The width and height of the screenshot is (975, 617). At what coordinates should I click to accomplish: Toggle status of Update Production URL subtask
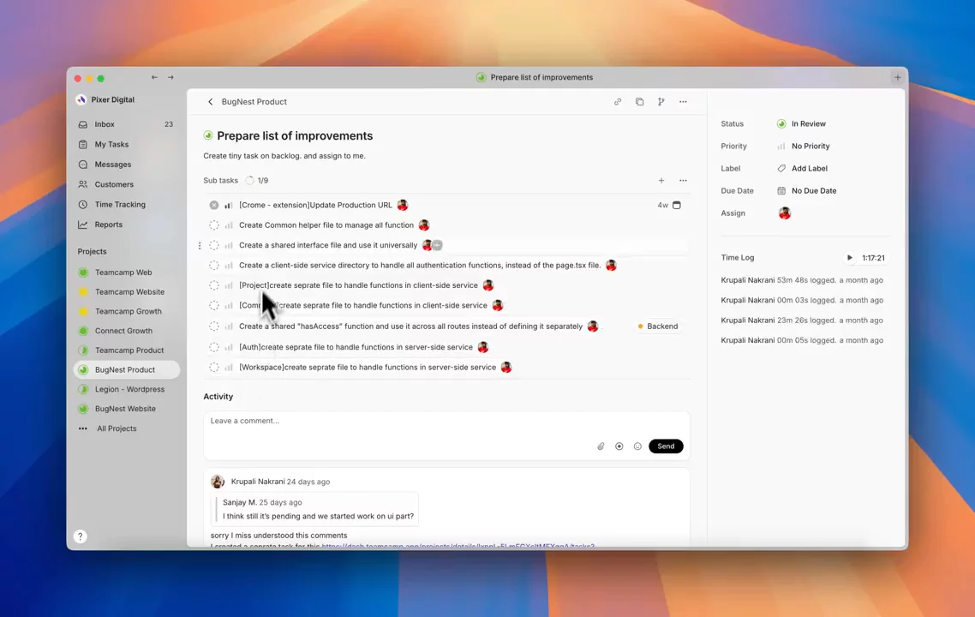point(214,205)
